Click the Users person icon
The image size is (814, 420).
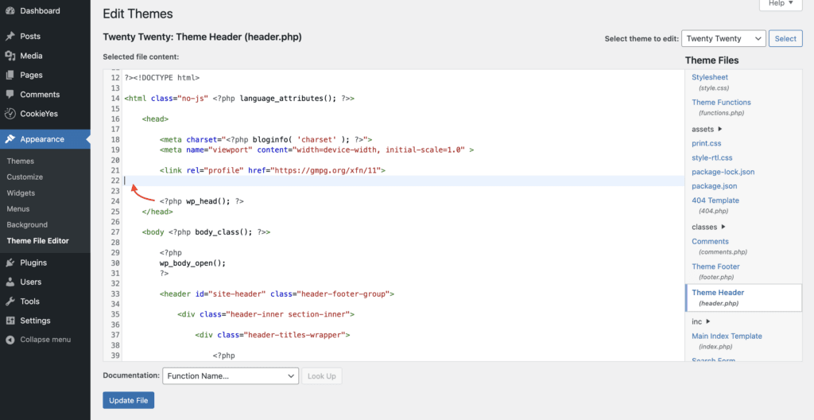(x=10, y=282)
